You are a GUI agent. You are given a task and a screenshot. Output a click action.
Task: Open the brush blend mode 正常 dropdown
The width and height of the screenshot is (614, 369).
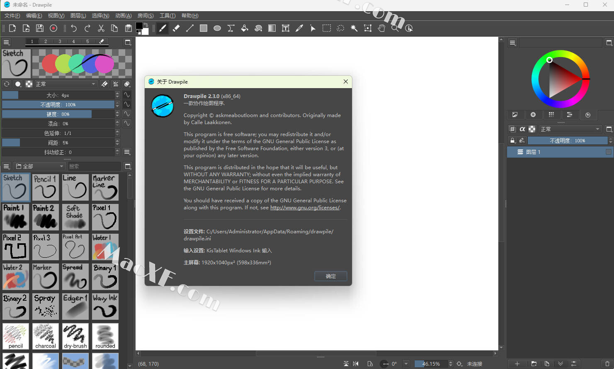pos(66,84)
